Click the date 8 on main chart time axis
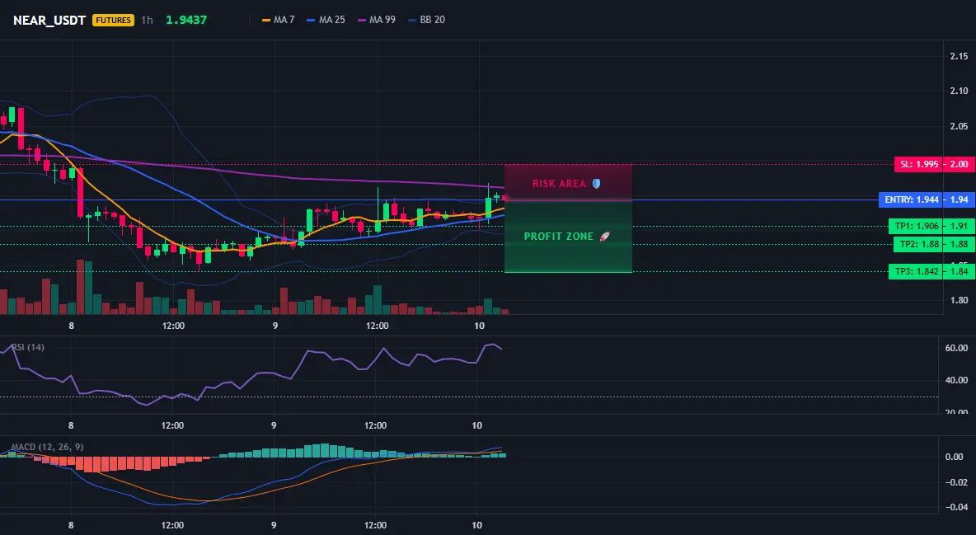 point(72,326)
